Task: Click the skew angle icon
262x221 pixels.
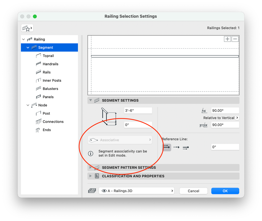Action: (204, 125)
